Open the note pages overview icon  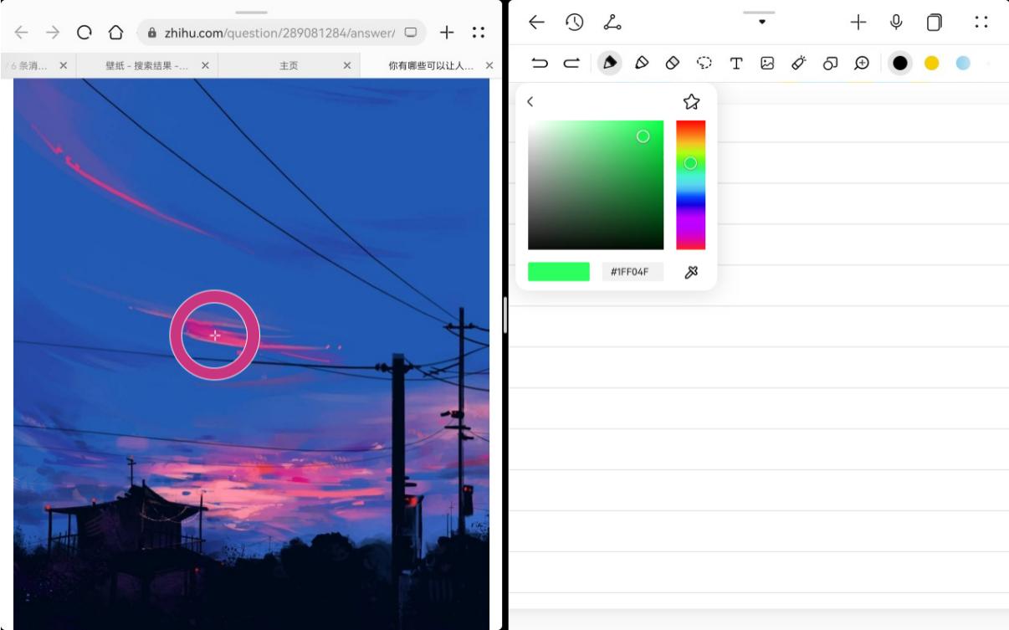point(935,23)
